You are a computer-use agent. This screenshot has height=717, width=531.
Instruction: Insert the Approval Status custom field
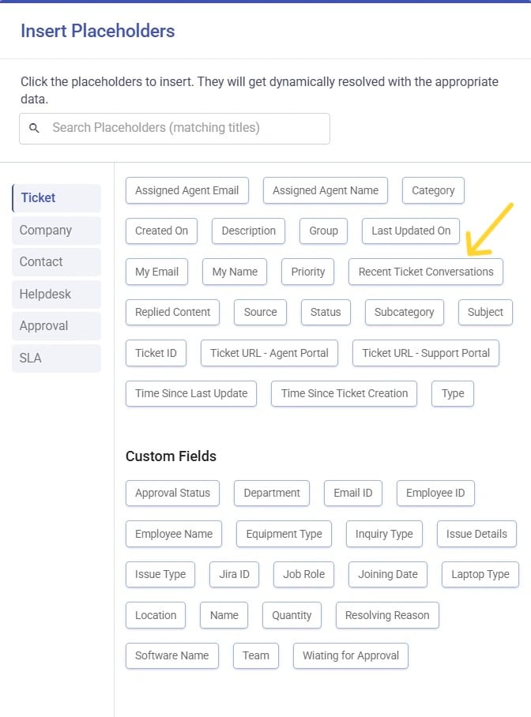(172, 493)
